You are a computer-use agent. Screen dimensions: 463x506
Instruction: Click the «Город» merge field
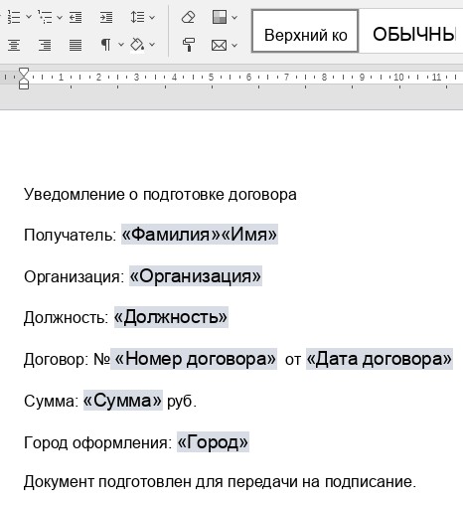tap(213, 441)
